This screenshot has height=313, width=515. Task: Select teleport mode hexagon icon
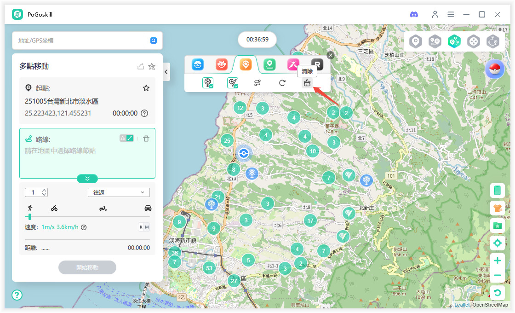point(416,41)
